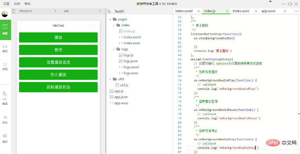Click the 播放 play button in simulator
The width and height of the screenshot is (300, 154).
click(x=58, y=37)
